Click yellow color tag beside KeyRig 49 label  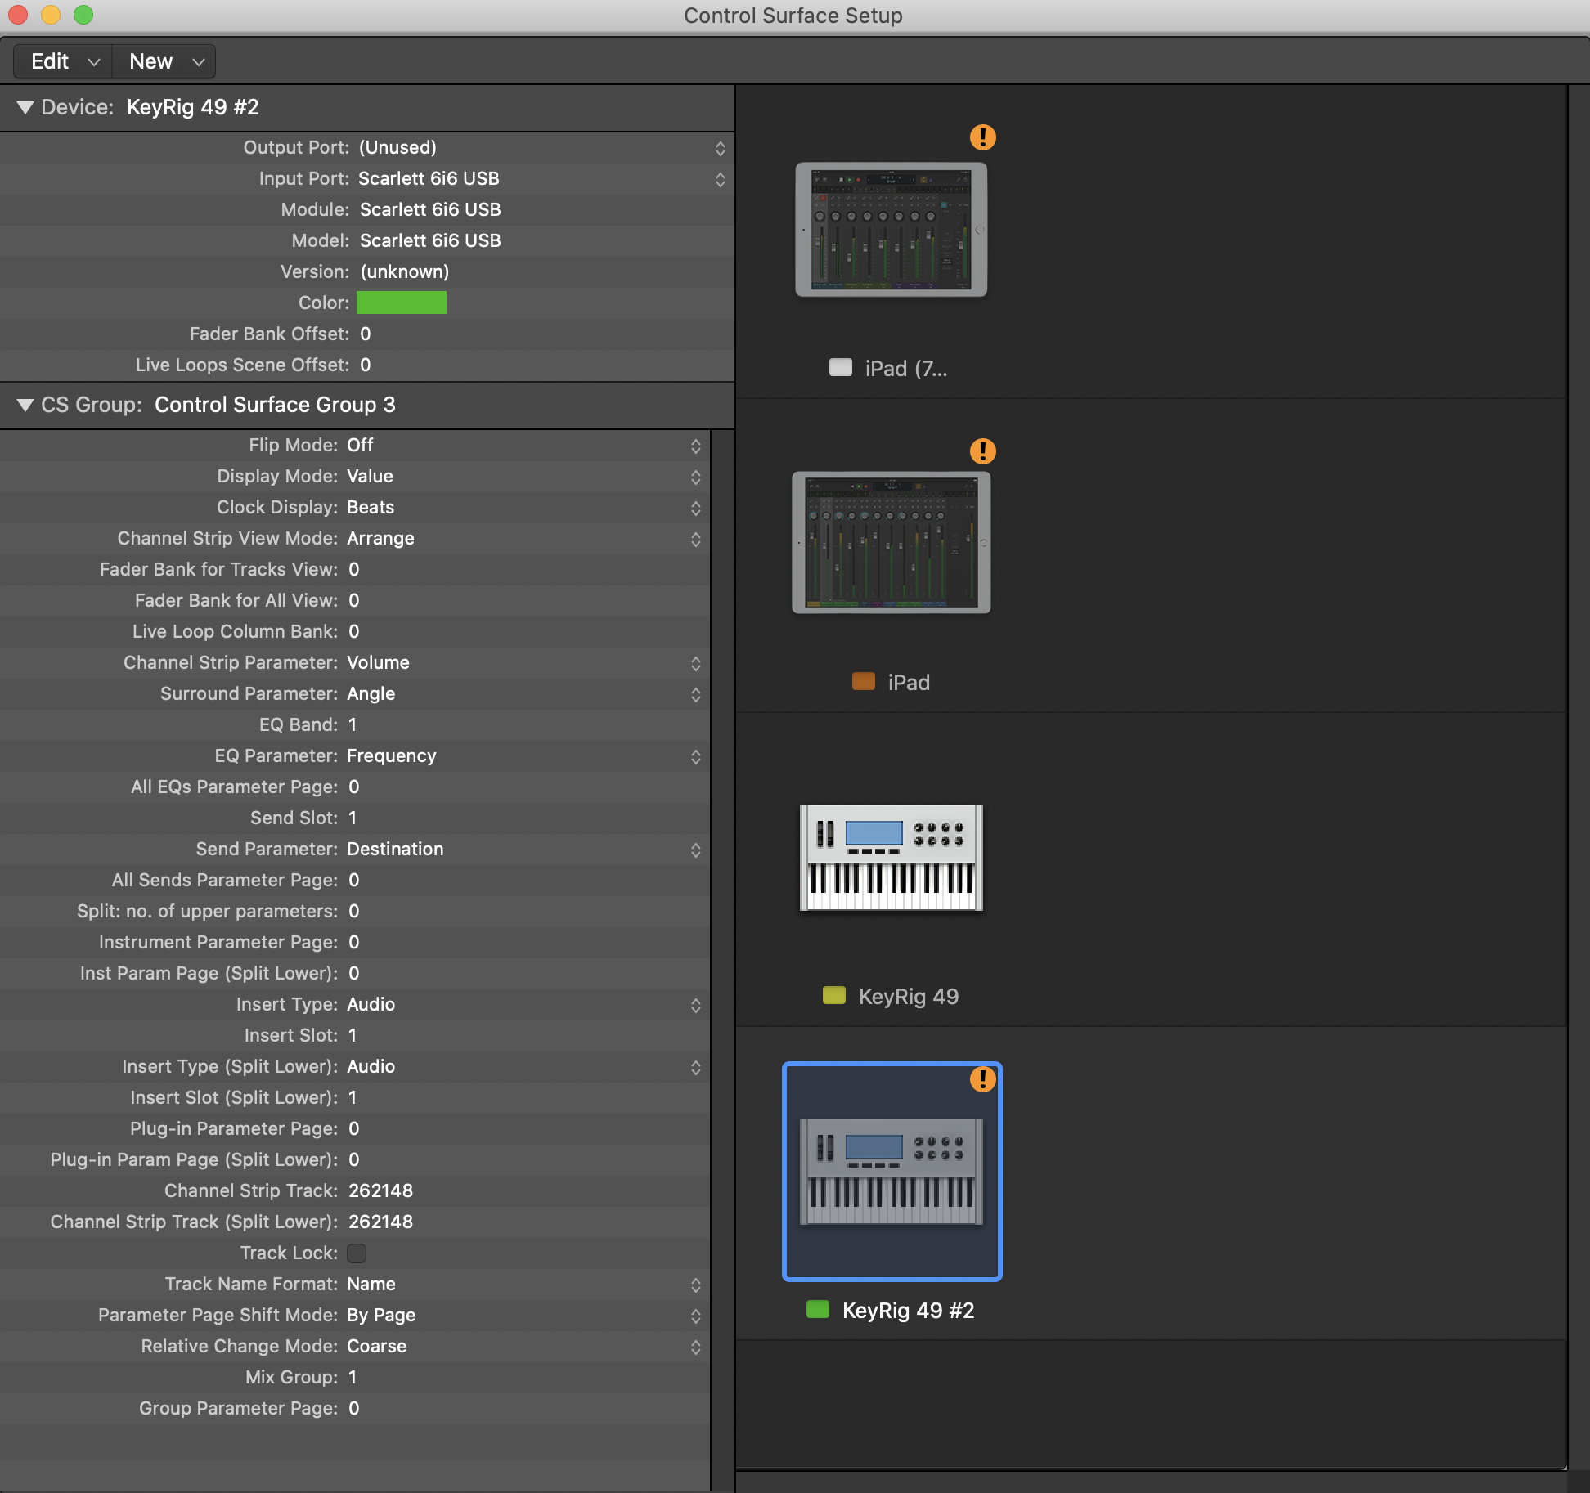[x=833, y=995]
